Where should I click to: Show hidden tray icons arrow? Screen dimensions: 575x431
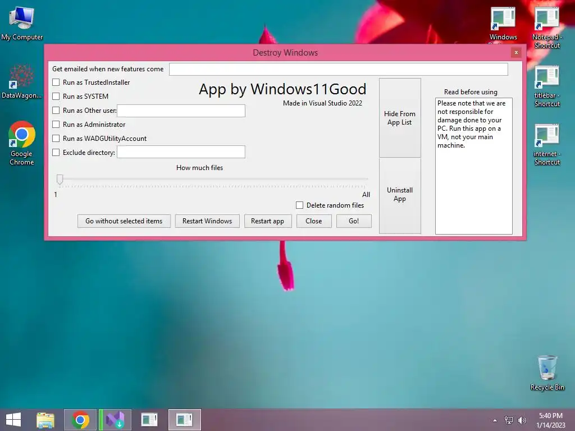(495, 420)
